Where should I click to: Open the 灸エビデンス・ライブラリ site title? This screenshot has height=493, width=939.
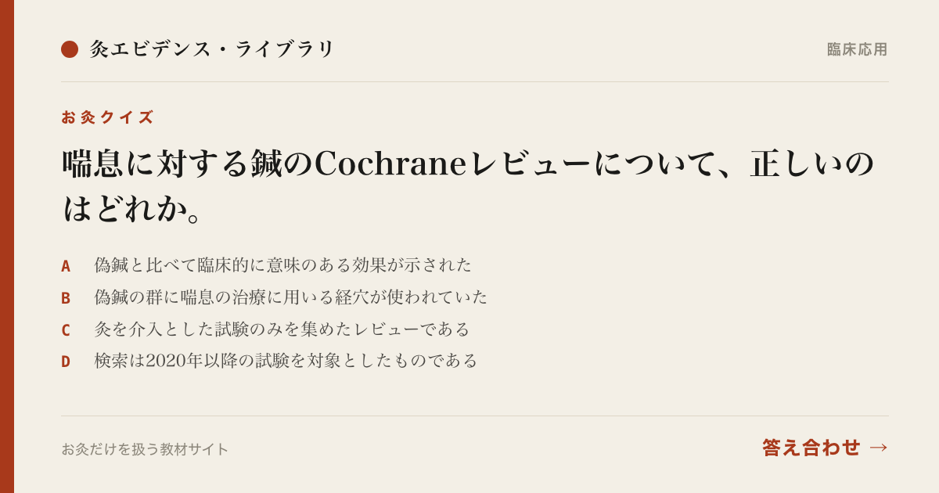(x=212, y=49)
